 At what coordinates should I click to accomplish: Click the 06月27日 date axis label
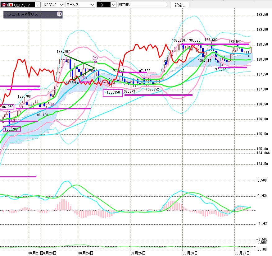click(242, 253)
